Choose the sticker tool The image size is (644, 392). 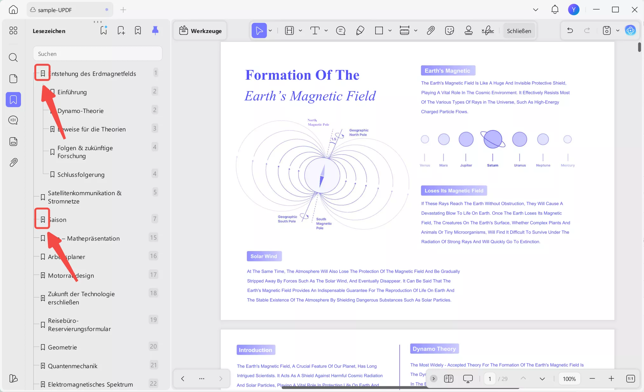449,31
